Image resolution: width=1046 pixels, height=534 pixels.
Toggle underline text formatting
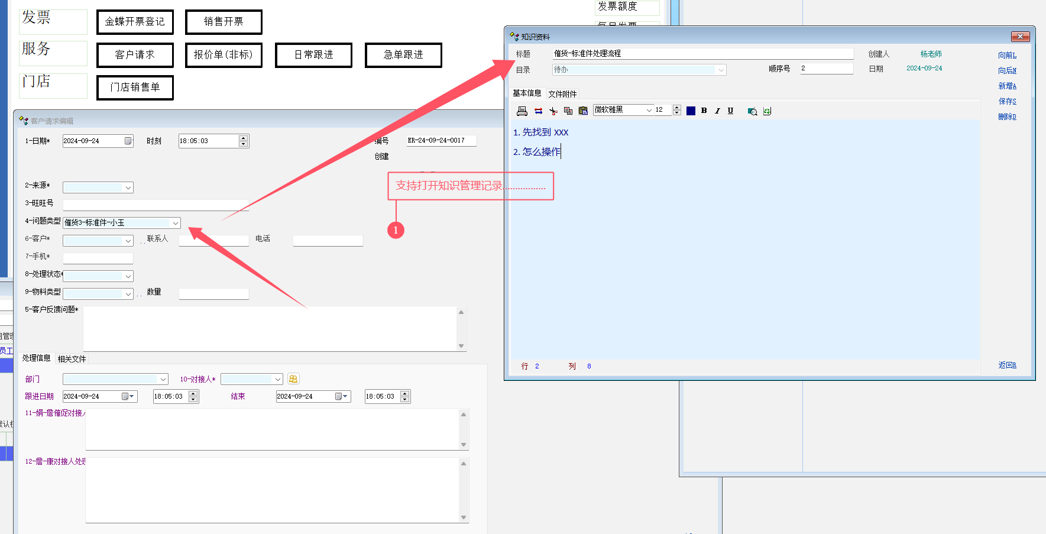[x=730, y=111]
